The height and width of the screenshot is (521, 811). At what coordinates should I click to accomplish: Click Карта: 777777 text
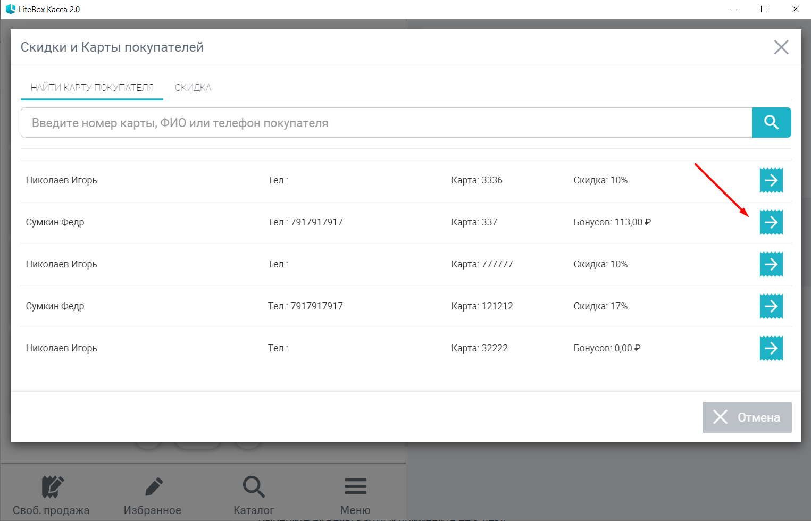[x=482, y=264]
